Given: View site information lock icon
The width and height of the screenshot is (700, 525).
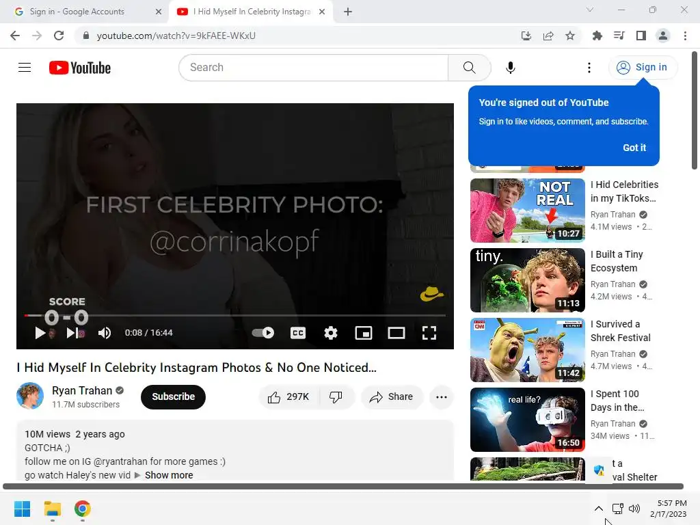Looking at the screenshot, I should point(86,36).
